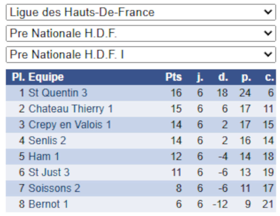Viewport: 280px width, 216px height.
Task: Click St Quentin 3's points value 16
Action: [x=176, y=93]
